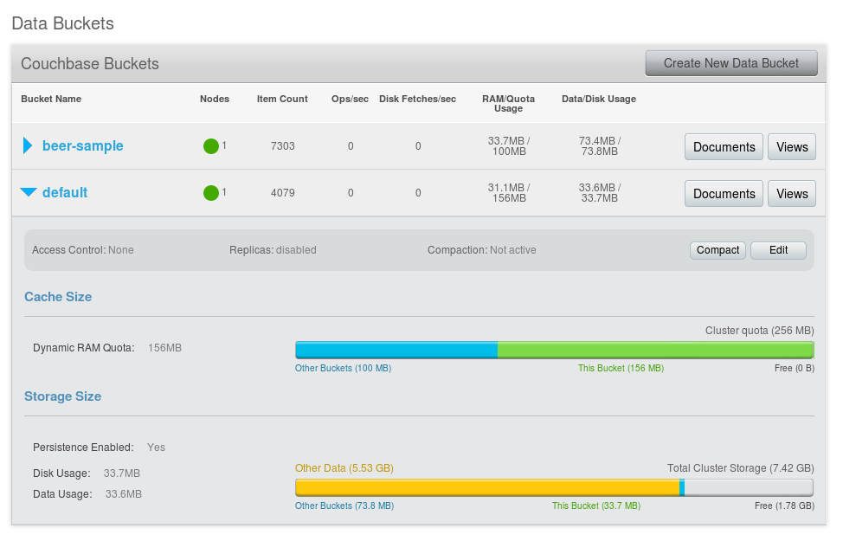Click the yellow Other Data storage bar segment

[x=487, y=487]
